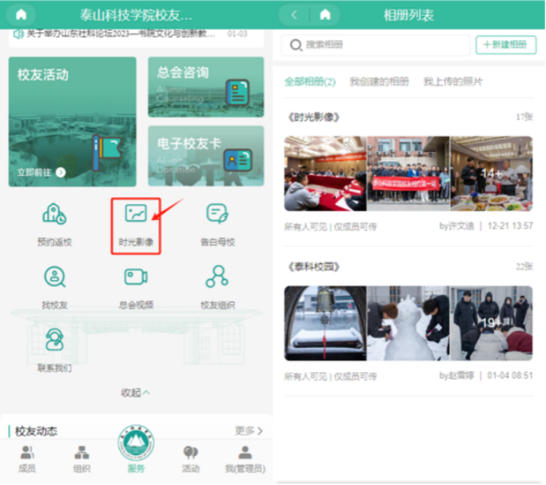Image resolution: width=546 pixels, height=485 pixels.
Task: Expand 校友动态 with 更多 arrow
Action: click(x=249, y=431)
